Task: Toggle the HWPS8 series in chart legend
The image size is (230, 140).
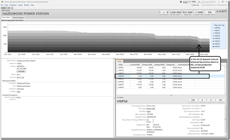Action: [x=216, y=28]
